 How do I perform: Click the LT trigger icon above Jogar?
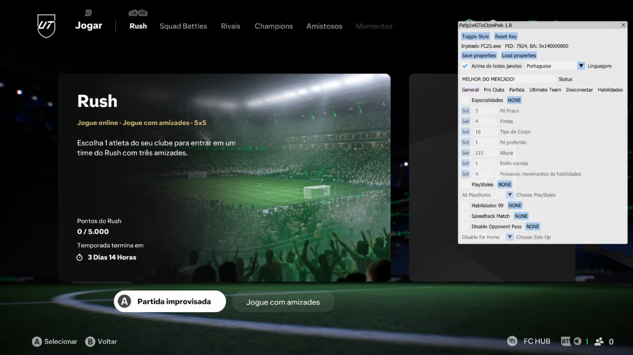[x=88, y=13]
